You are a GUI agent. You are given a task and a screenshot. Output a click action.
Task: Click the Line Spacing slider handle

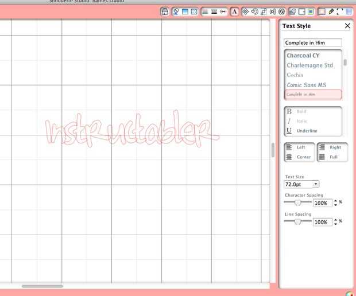coord(297,221)
